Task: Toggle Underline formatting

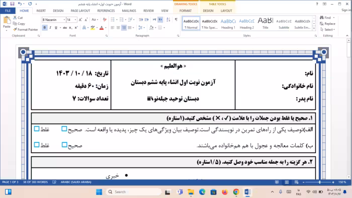Action: tap(56, 28)
